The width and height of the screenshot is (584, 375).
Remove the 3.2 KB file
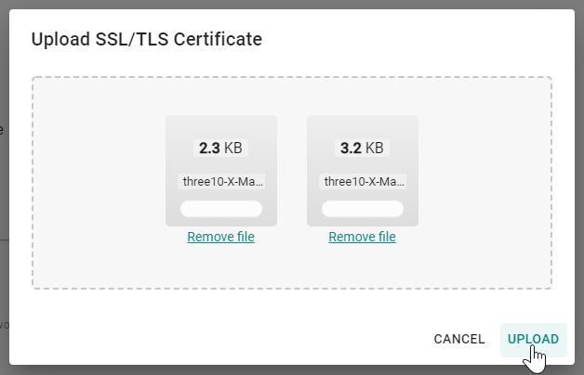click(362, 237)
